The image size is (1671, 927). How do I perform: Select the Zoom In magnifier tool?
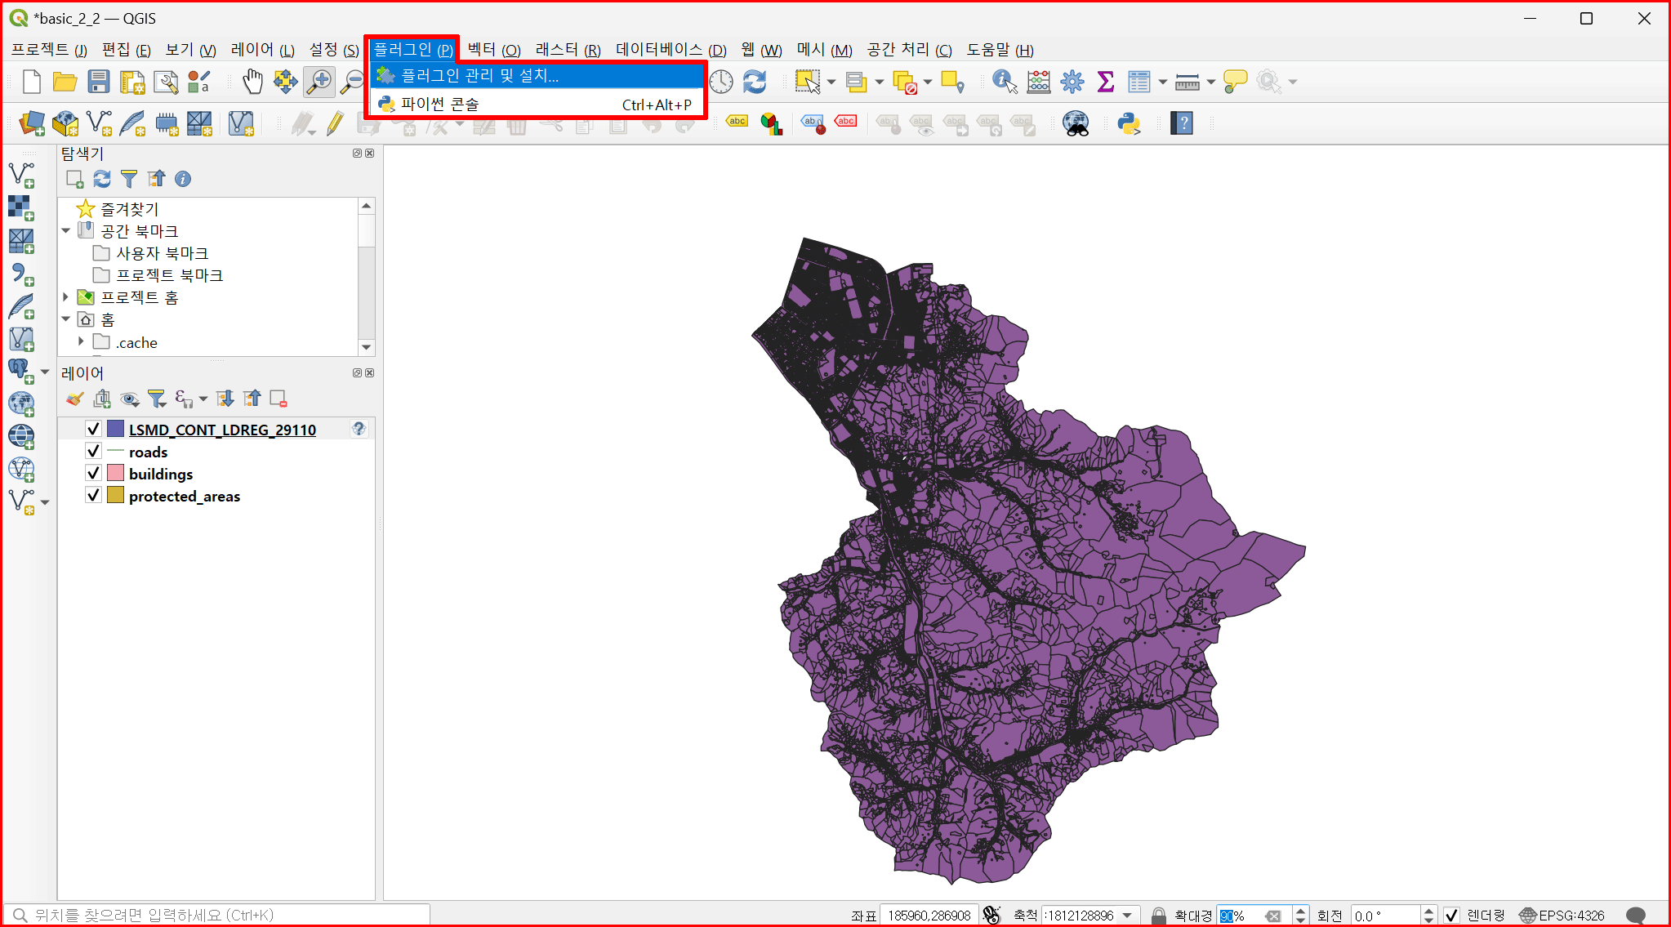pos(319,82)
